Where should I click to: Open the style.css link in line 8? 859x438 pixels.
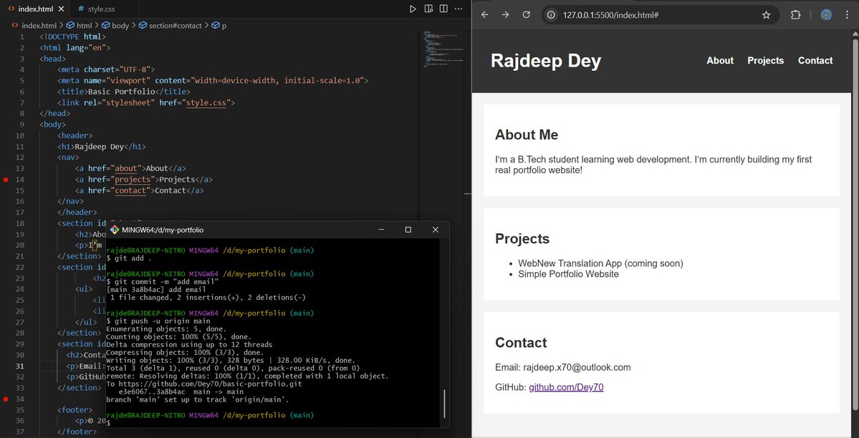(x=206, y=102)
